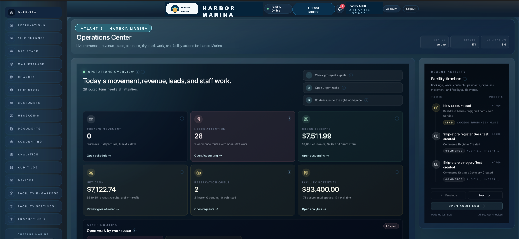Click the Facility Online status pill
Image resolution: width=519 pixels, height=239 pixels.
pos(278,9)
